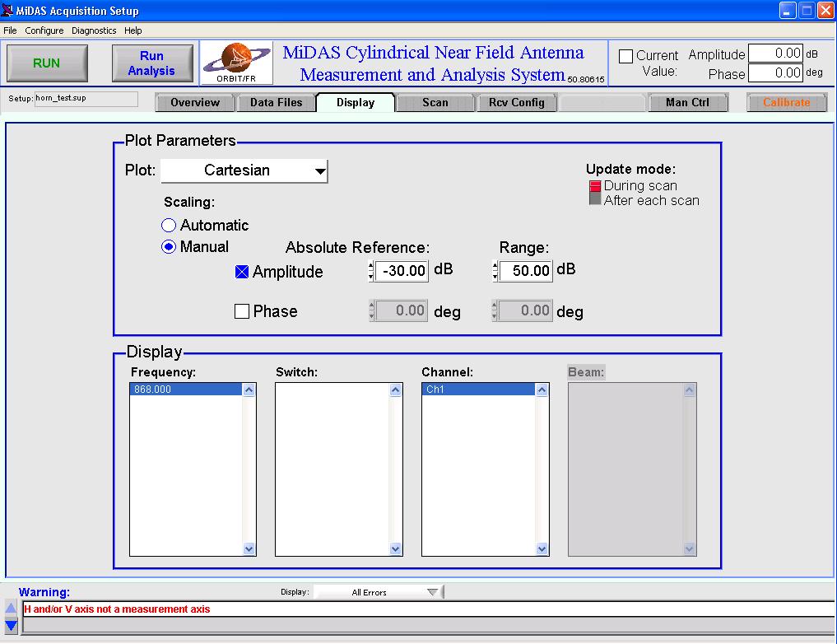
Task: Click the Run Analysis button
Action: tap(152, 63)
